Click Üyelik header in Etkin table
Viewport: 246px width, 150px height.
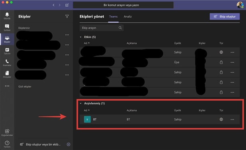177,43
